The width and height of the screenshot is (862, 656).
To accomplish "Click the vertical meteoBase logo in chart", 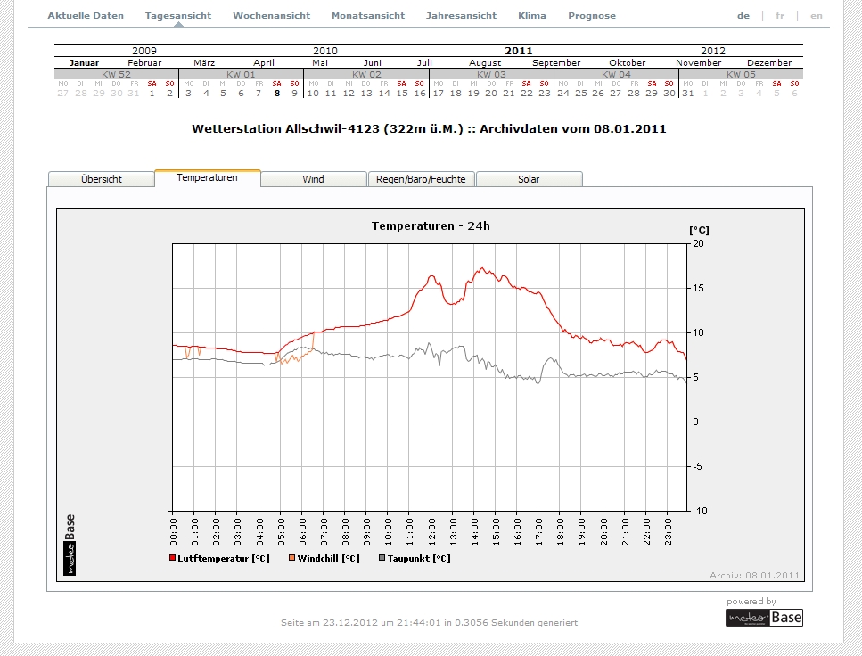I will coord(70,545).
